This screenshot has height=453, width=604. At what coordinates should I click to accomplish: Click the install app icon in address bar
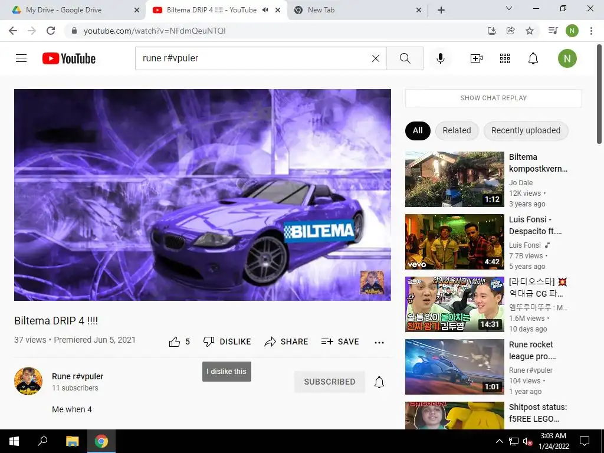491,31
